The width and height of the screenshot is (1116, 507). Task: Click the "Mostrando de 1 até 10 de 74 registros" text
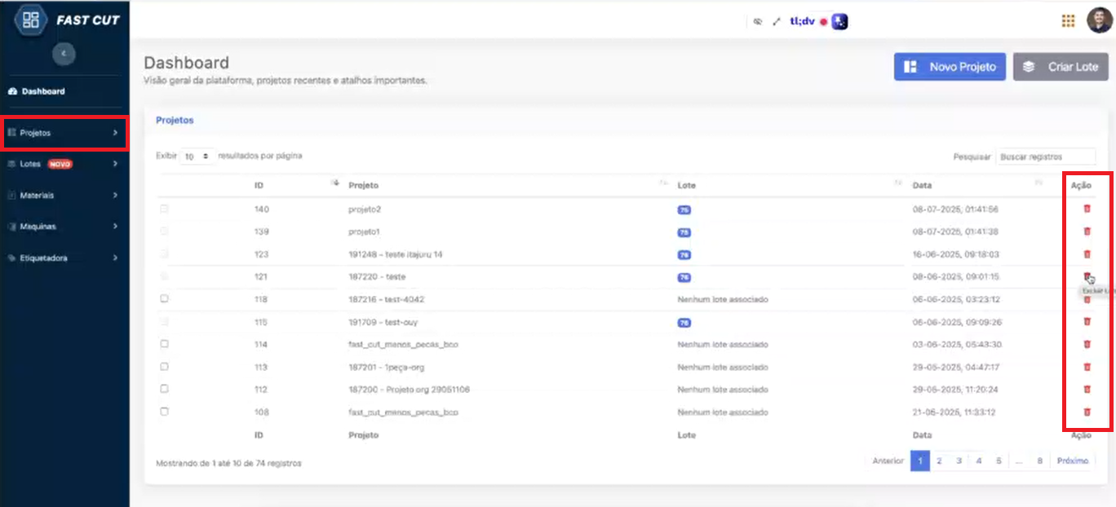[228, 463]
